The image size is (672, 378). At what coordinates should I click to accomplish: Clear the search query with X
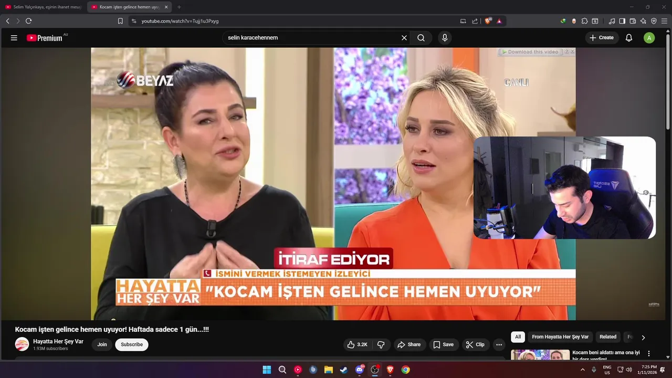pos(404,38)
